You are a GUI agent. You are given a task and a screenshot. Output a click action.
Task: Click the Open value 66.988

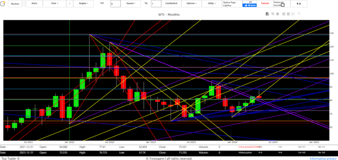click(x=63, y=147)
